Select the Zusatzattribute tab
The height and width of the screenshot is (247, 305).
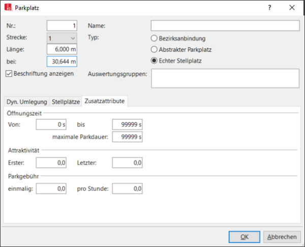pos(105,101)
